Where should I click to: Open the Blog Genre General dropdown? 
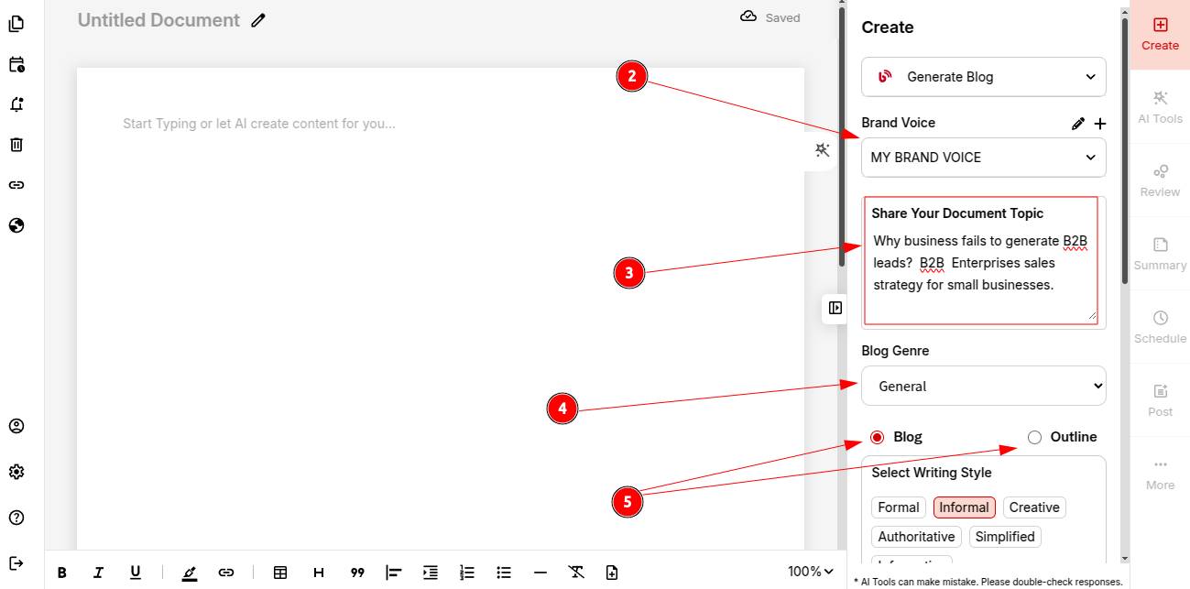click(983, 387)
